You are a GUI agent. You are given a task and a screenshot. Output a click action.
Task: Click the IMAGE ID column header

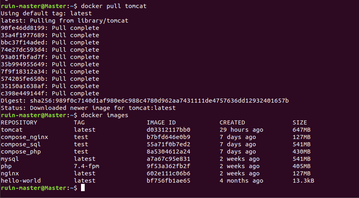click(x=161, y=122)
